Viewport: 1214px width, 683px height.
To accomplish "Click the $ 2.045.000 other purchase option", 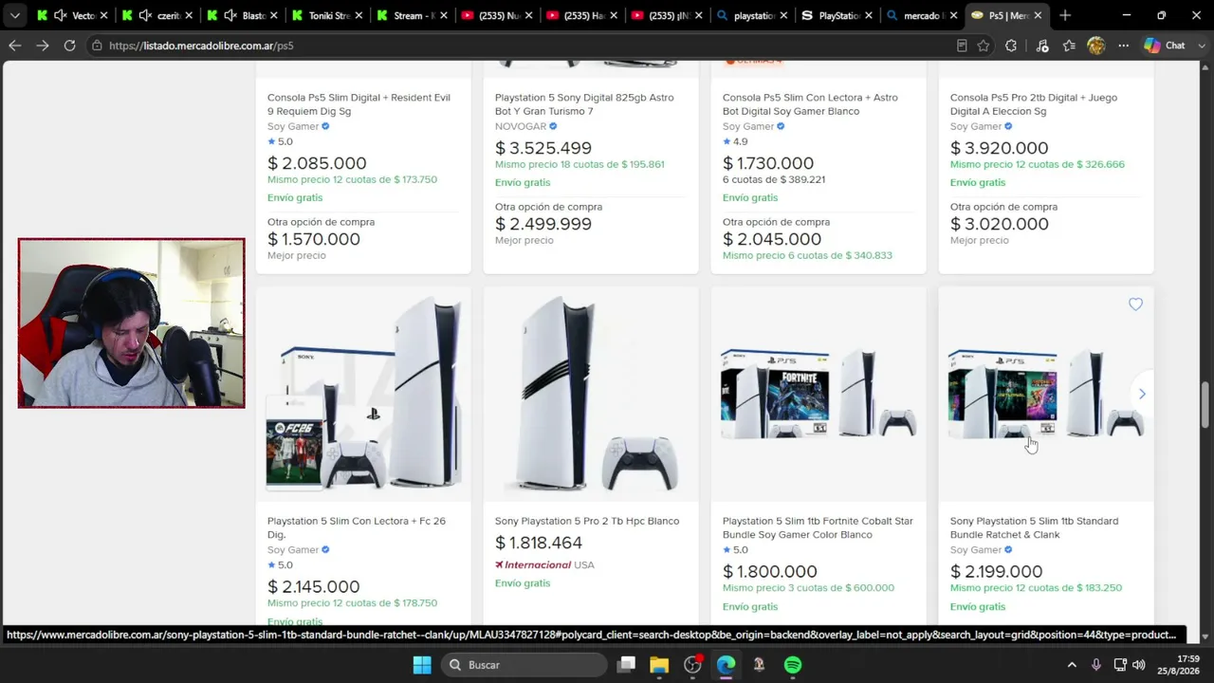I will 772,239.
